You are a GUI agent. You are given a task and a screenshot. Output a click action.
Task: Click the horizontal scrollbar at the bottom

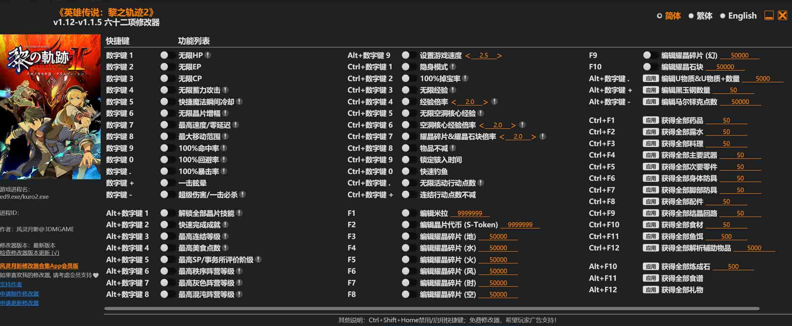(x=431, y=308)
